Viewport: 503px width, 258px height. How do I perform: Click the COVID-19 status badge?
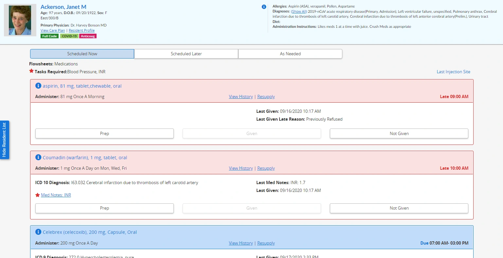coord(69,36)
